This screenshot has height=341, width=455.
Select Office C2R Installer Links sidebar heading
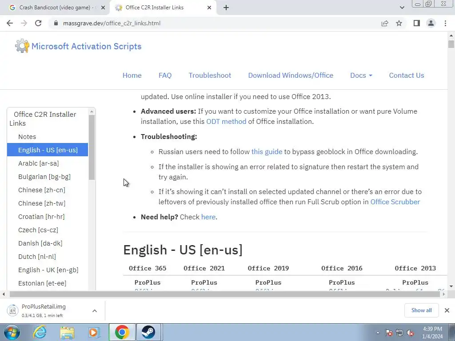[43, 119]
